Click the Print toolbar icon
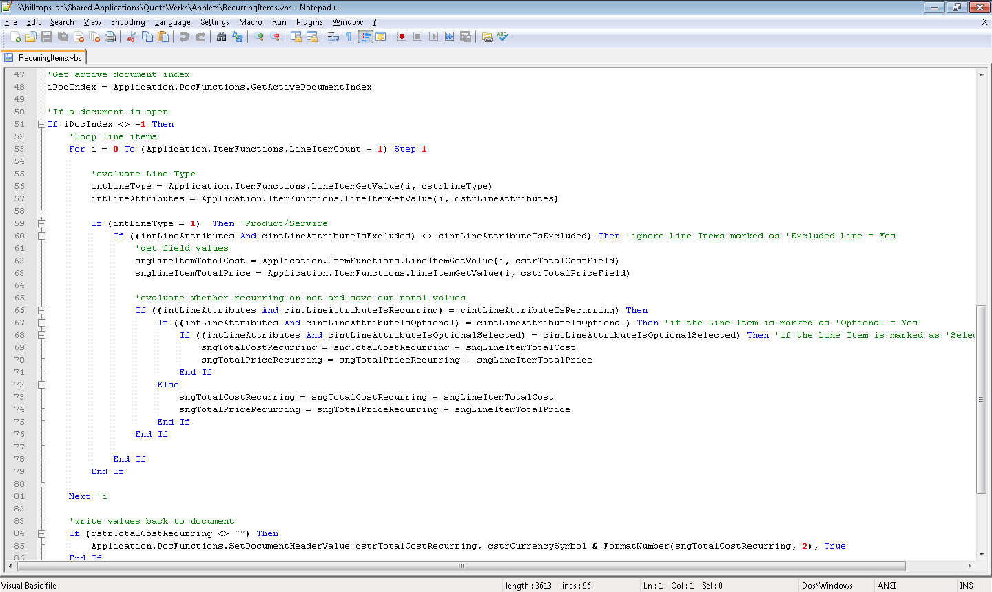The width and height of the screenshot is (992, 592). 110,37
